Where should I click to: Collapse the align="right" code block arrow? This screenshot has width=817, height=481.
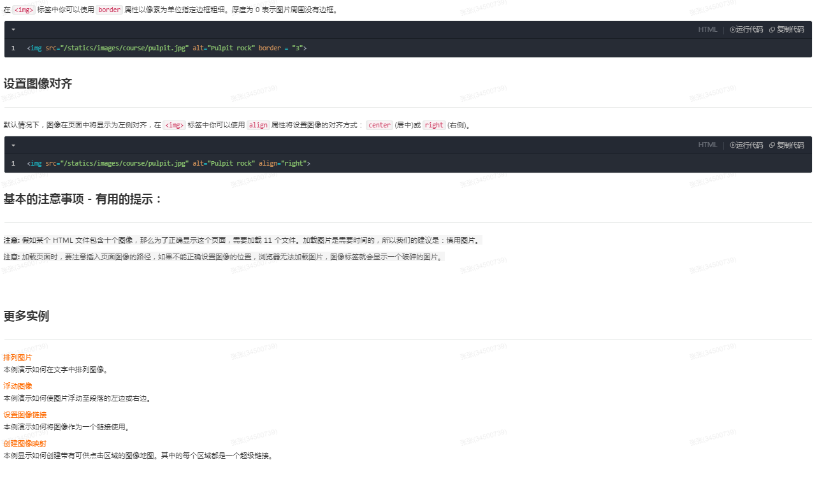(13, 145)
